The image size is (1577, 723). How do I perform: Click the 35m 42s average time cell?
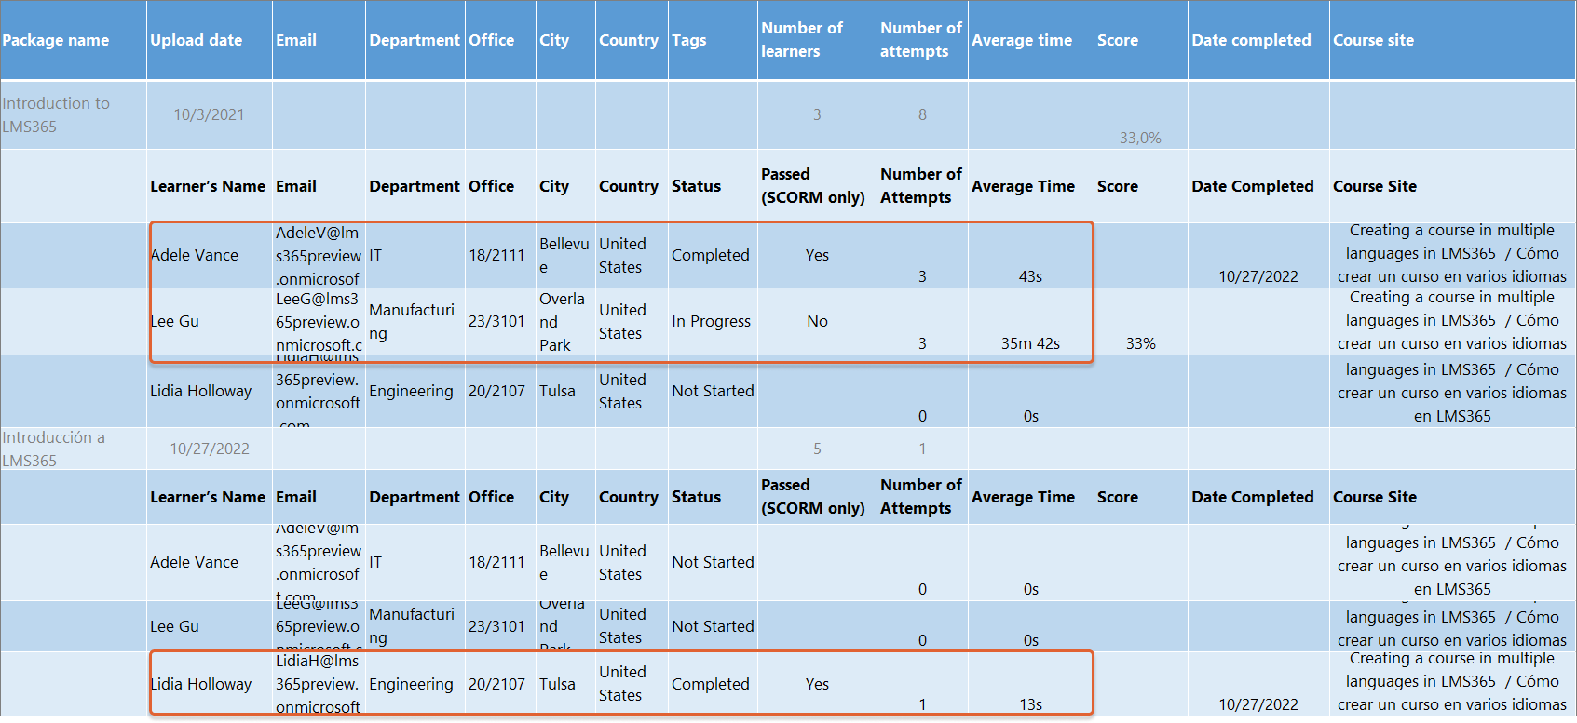(1030, 343)
